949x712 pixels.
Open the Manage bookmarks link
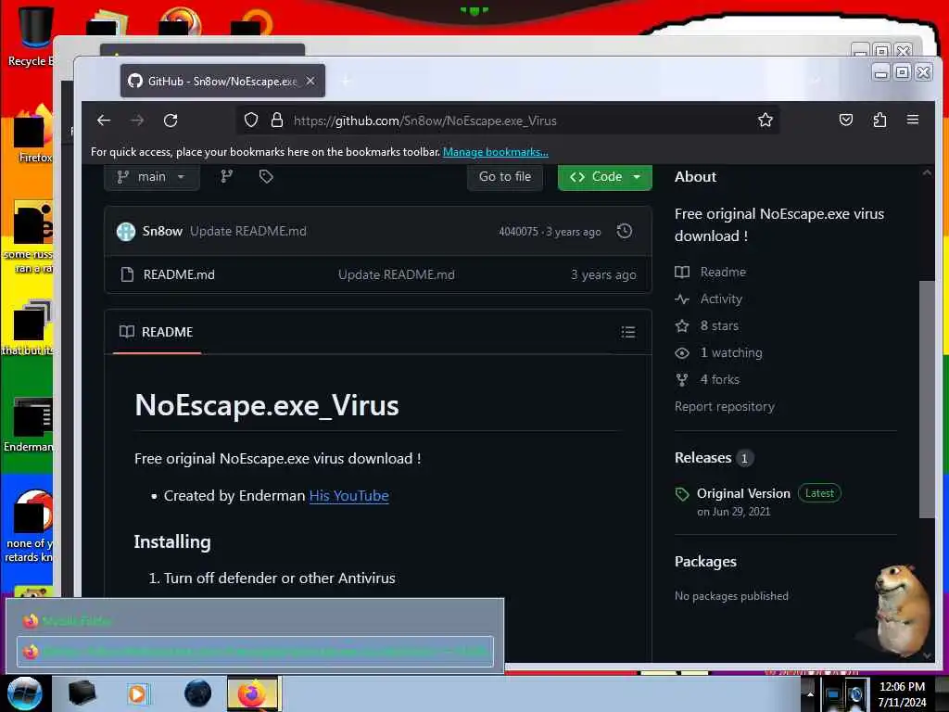(x=496, y=152)
